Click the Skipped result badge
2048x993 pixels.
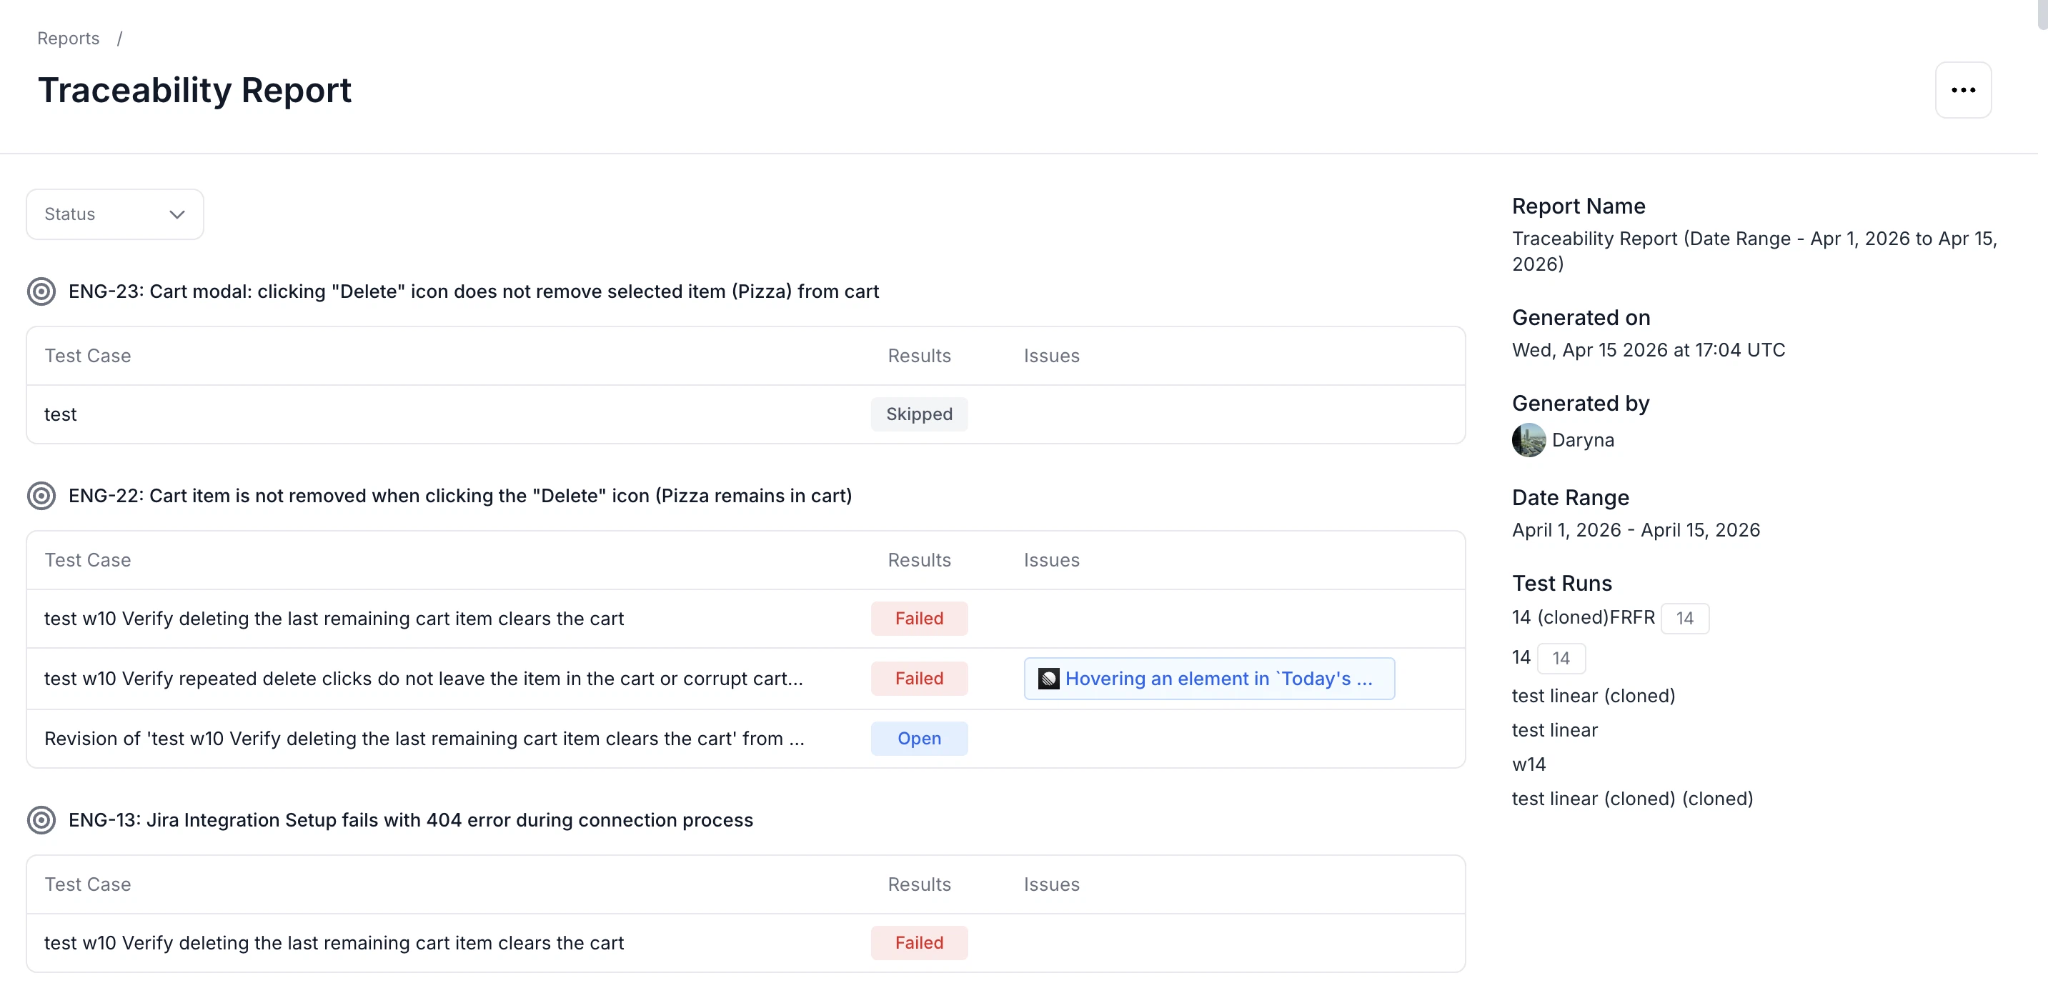click(x=918, y=414)
